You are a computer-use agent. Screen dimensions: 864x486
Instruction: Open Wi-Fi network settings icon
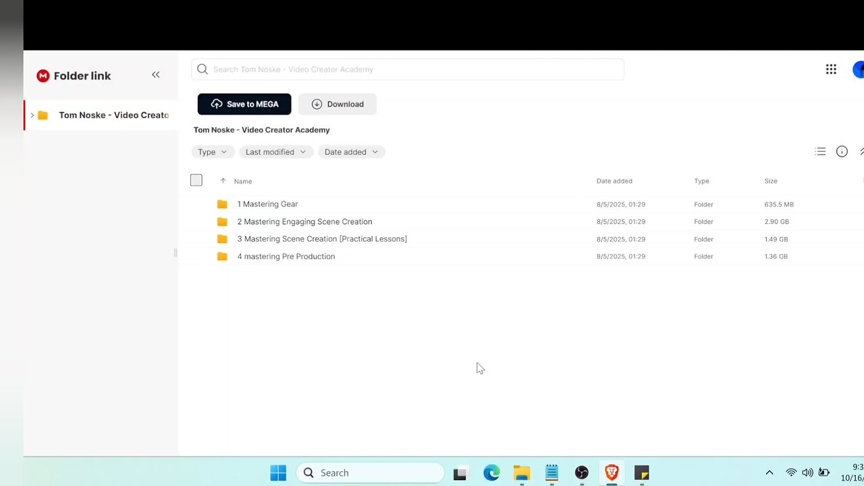[x=791, y=473]
